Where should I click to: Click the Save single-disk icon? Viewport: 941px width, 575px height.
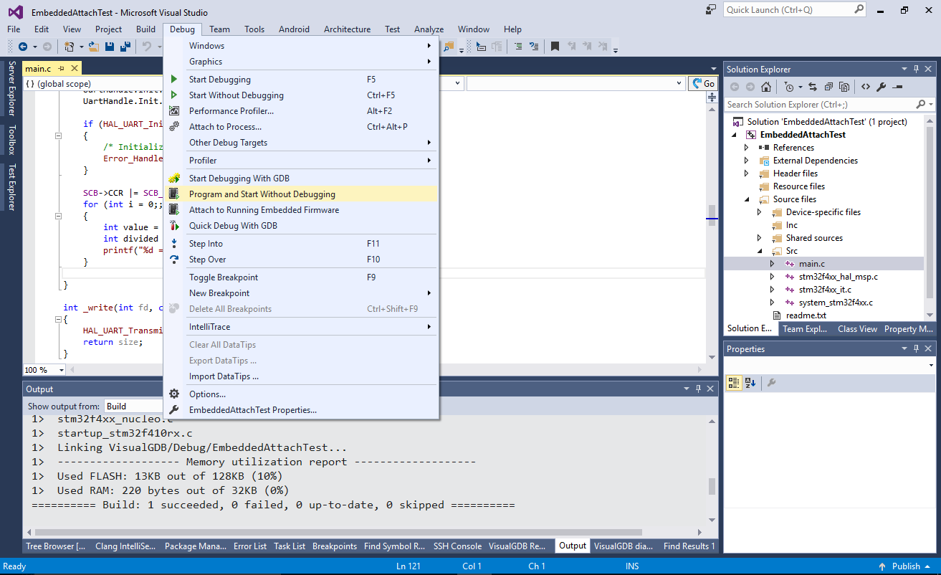click(x=110, y=47)
